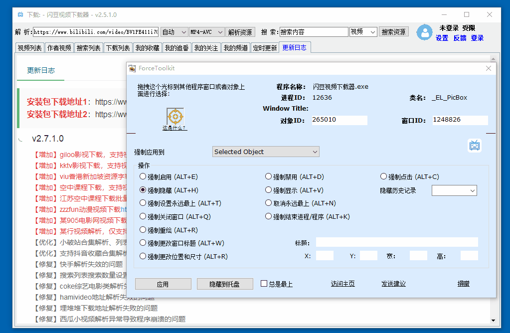This screenshot has height=333, width=510.
Task: Enable the 总是最上 checkbox
Action: pyautogui.click(x=263, y=283)
